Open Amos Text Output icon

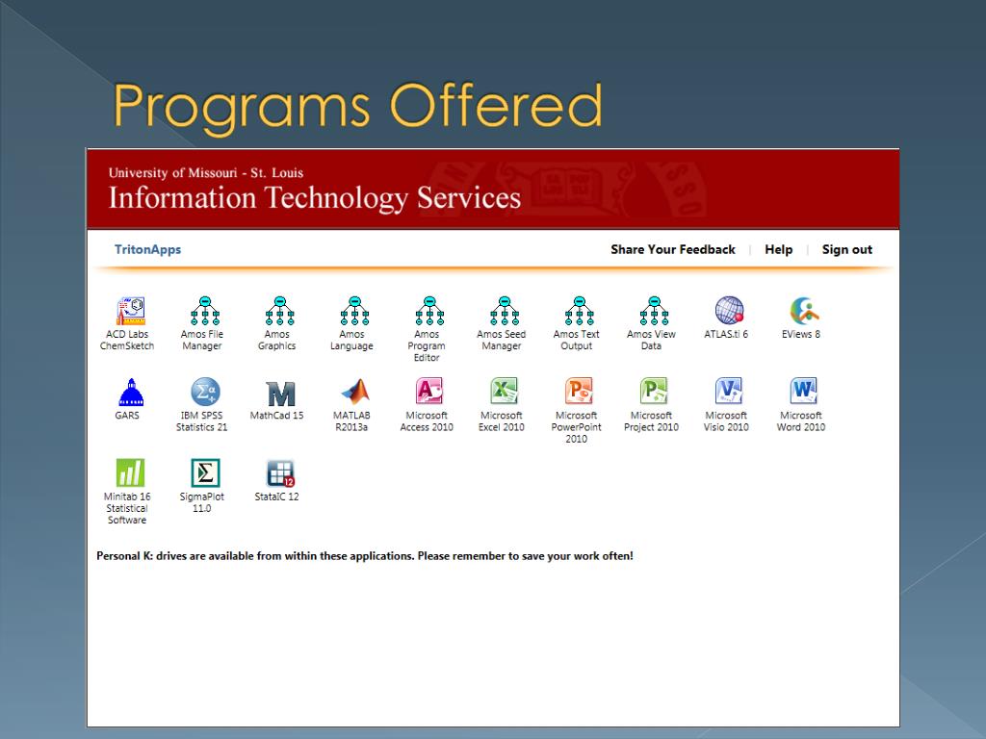(579, 311)
